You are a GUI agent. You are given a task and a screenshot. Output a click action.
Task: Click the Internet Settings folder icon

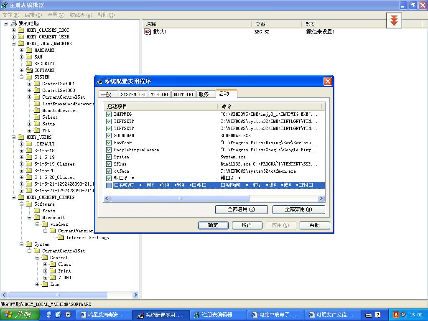[61, 237]
